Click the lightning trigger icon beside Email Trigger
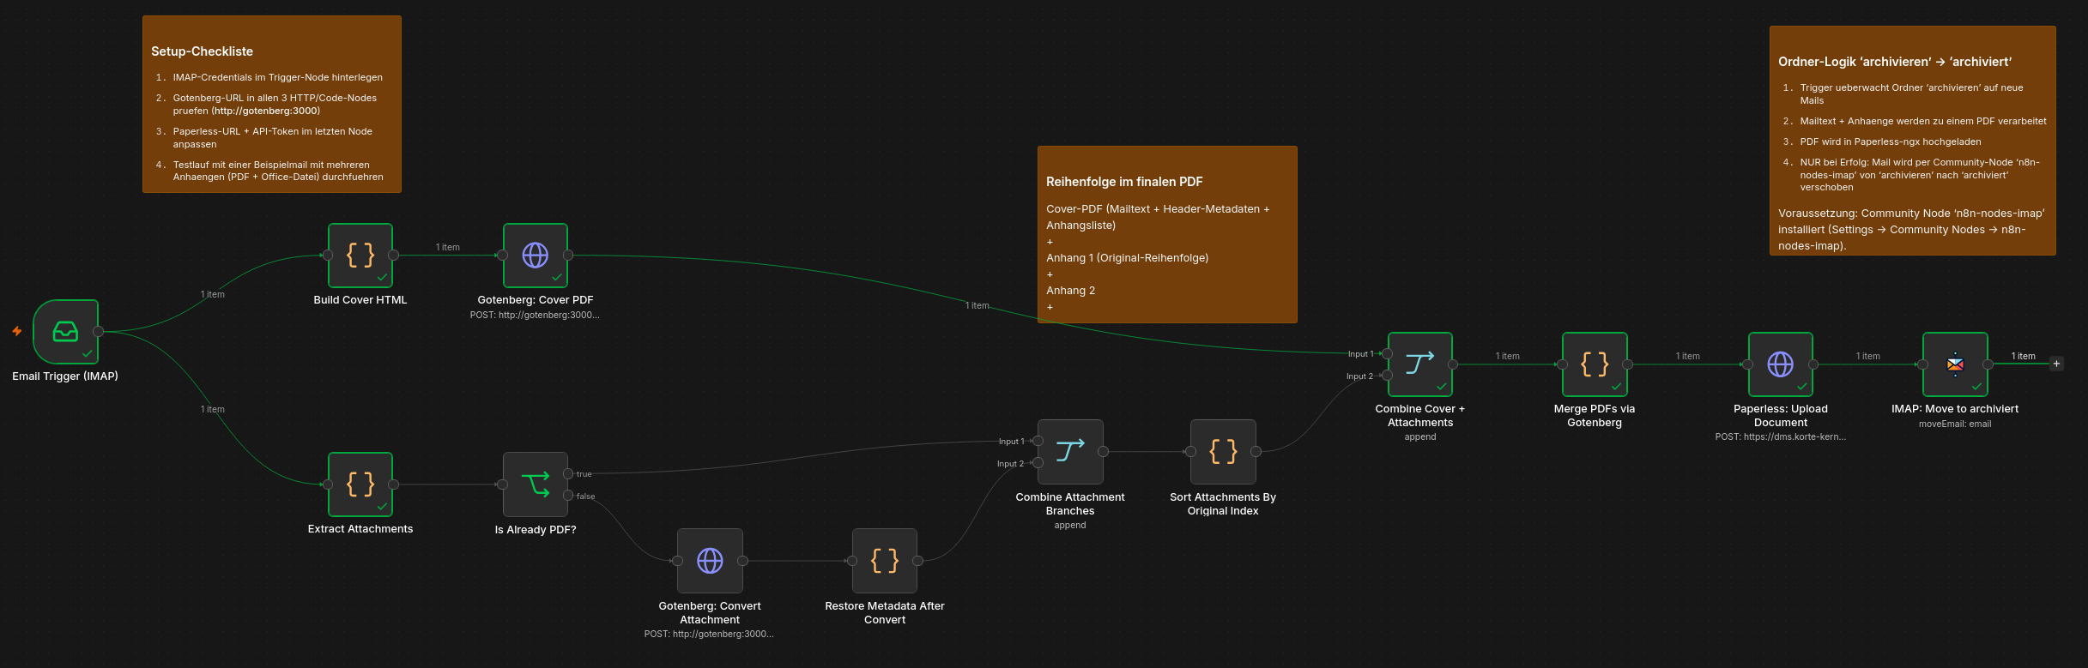Screen dimensions: 2088x668 coord(16,331)
